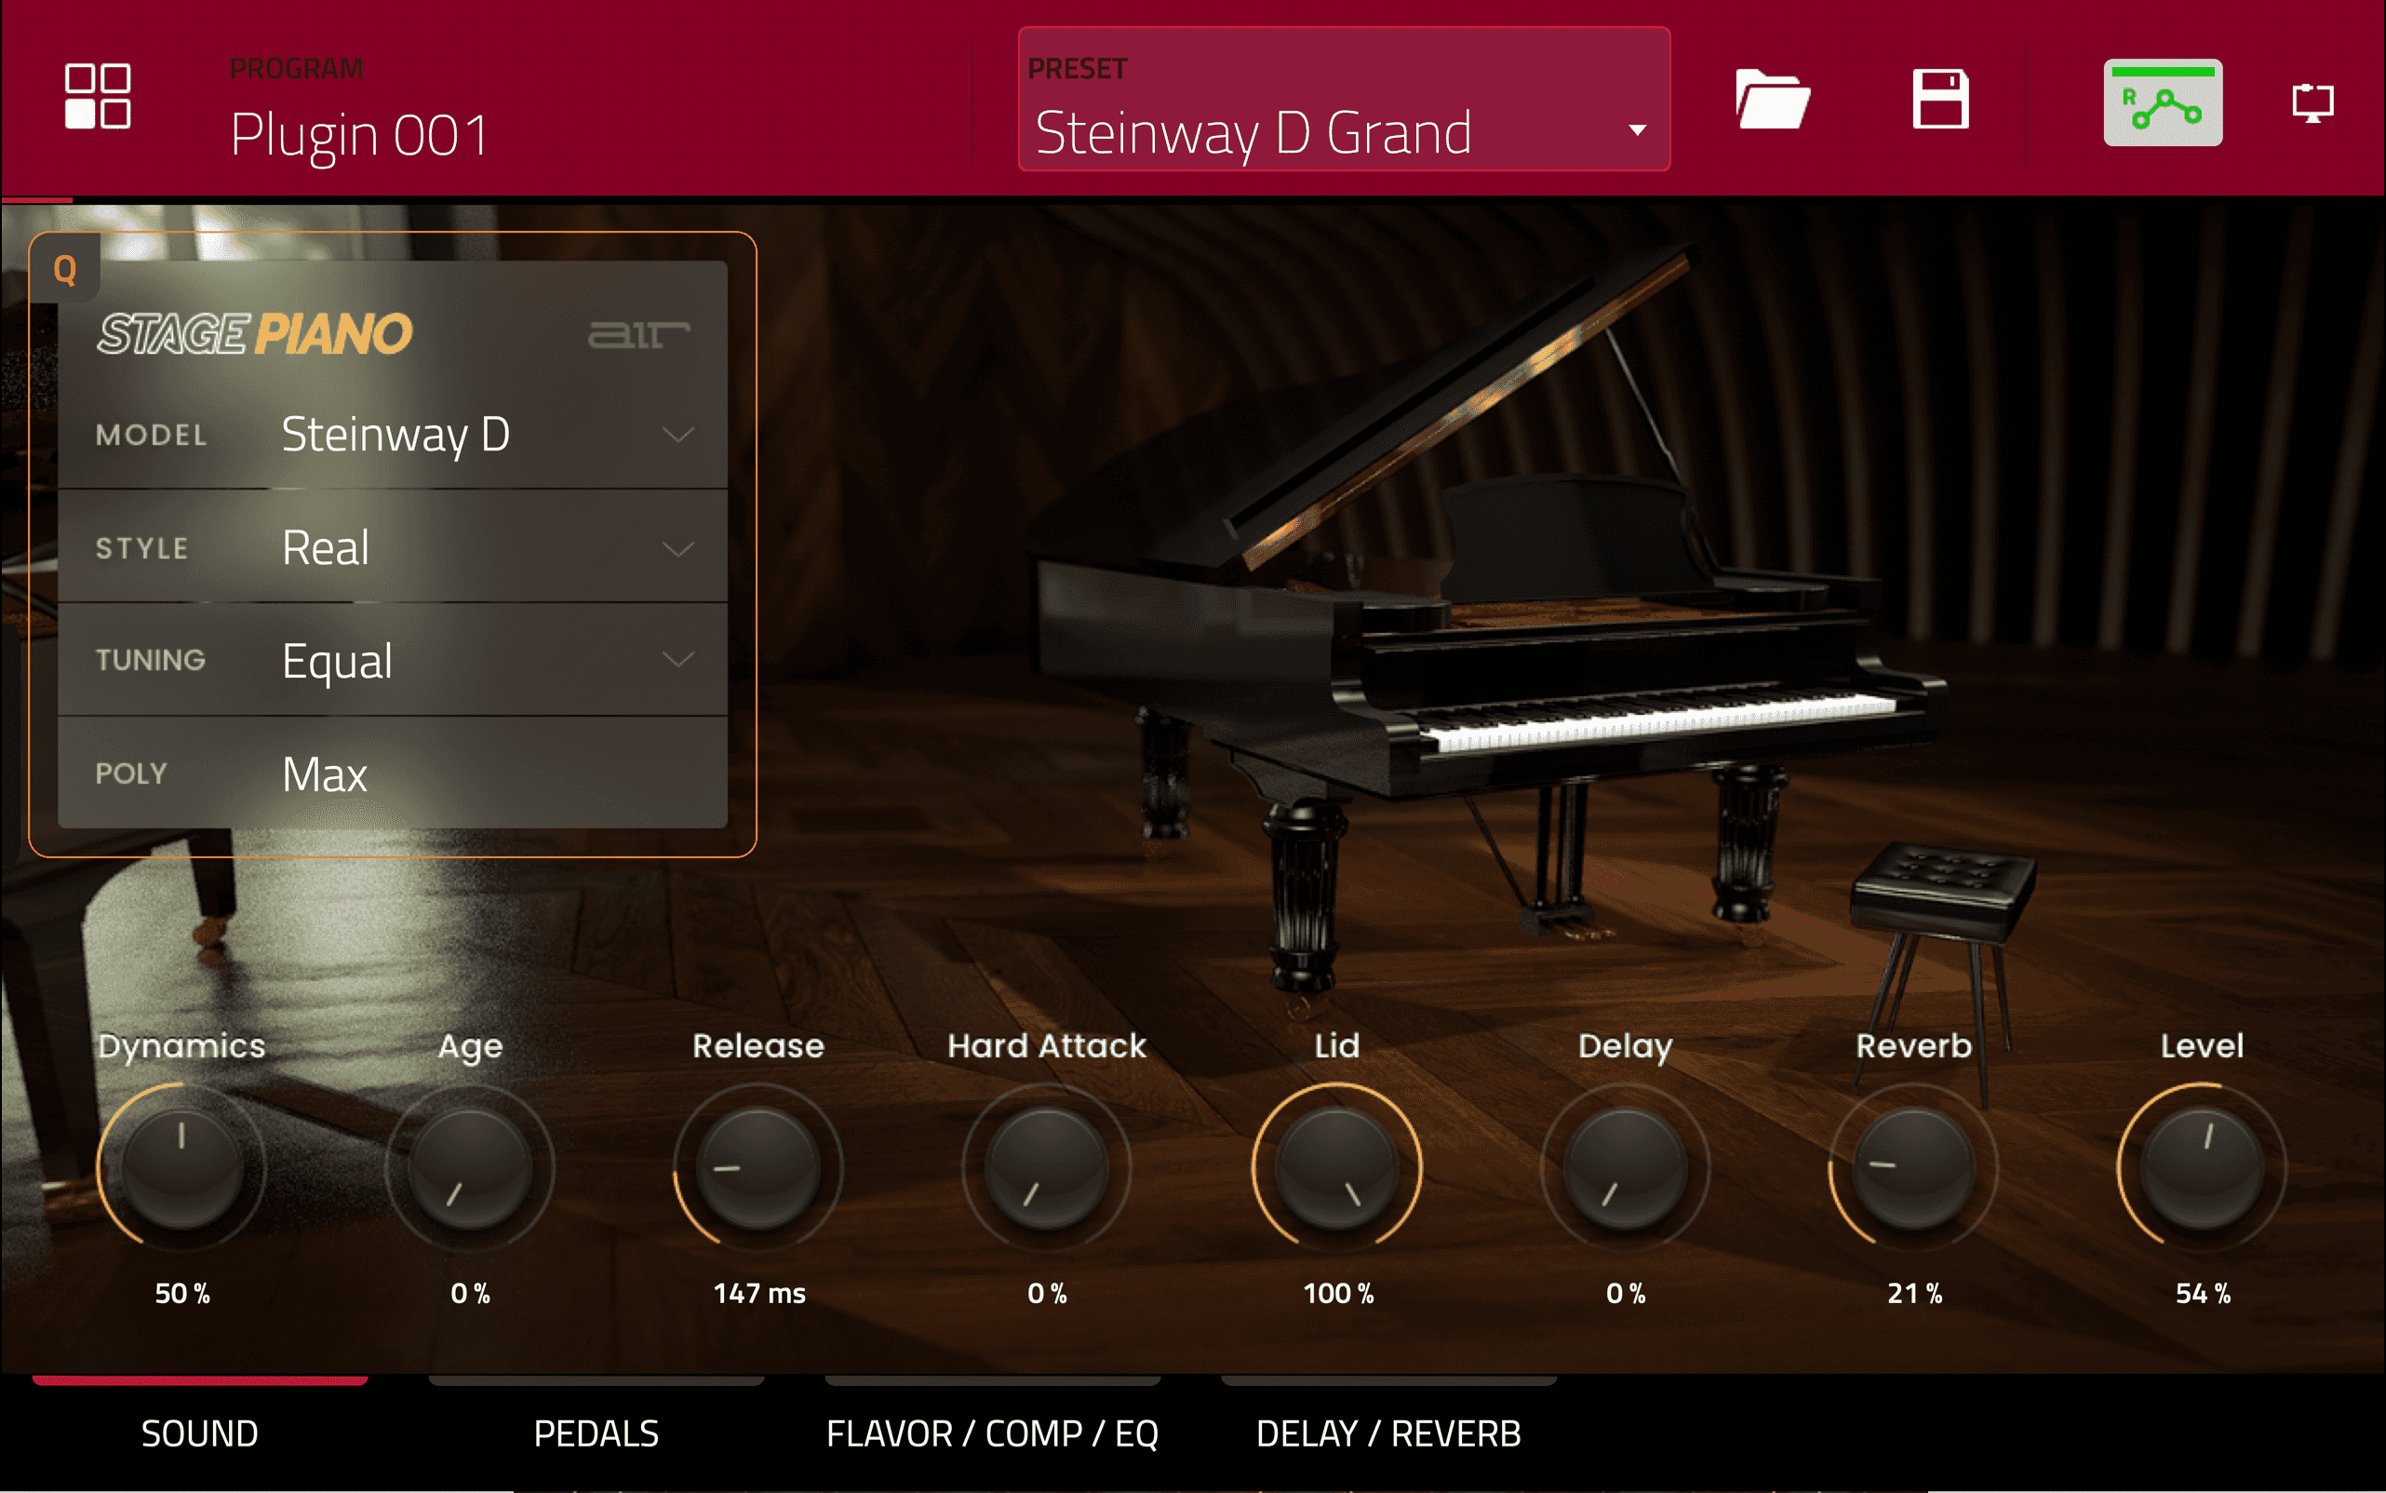Switch to the Flavor / Comp / EQ tab
This screenshot has height=1493, width=2386.
pos(991,1432)
